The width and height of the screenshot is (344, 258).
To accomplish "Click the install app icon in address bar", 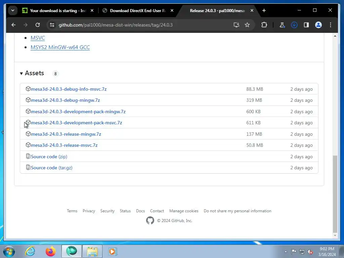I will [x=236, y=25].
